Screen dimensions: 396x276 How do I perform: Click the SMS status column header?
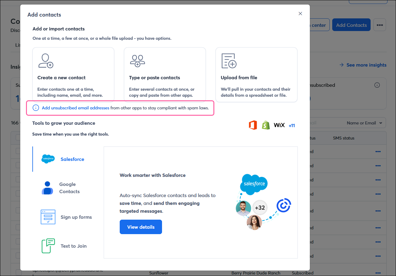point(344,138)
